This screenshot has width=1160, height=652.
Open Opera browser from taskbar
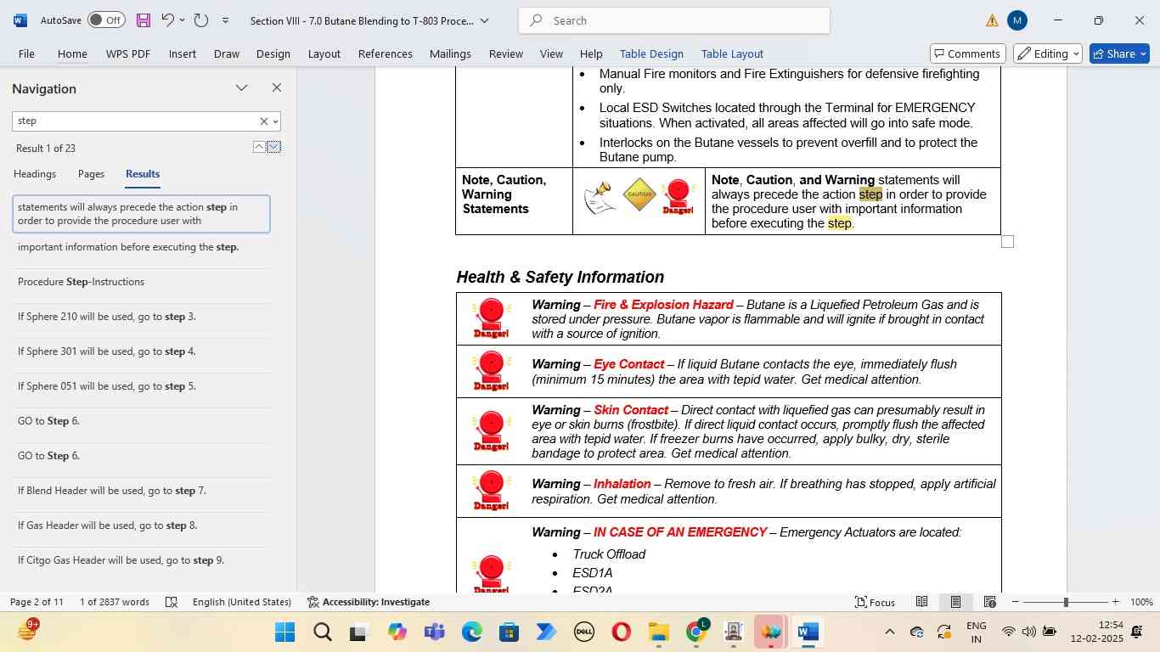(621, 632)
